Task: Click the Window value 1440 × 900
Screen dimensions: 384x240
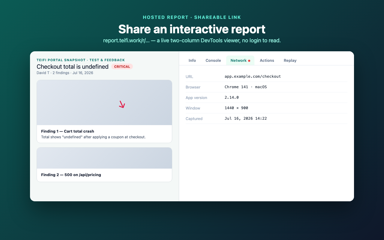Action: 236,108
